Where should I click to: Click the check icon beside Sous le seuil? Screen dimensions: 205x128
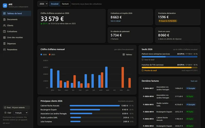tap(143, 60)
